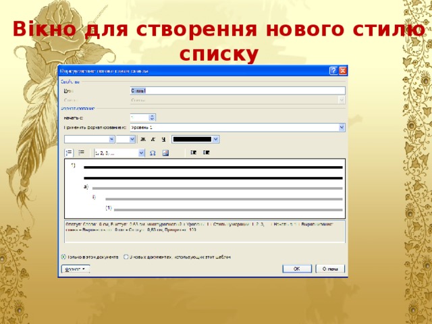Click the black font color swatch
The image size is (432, 324).
(x=192, y=140)
